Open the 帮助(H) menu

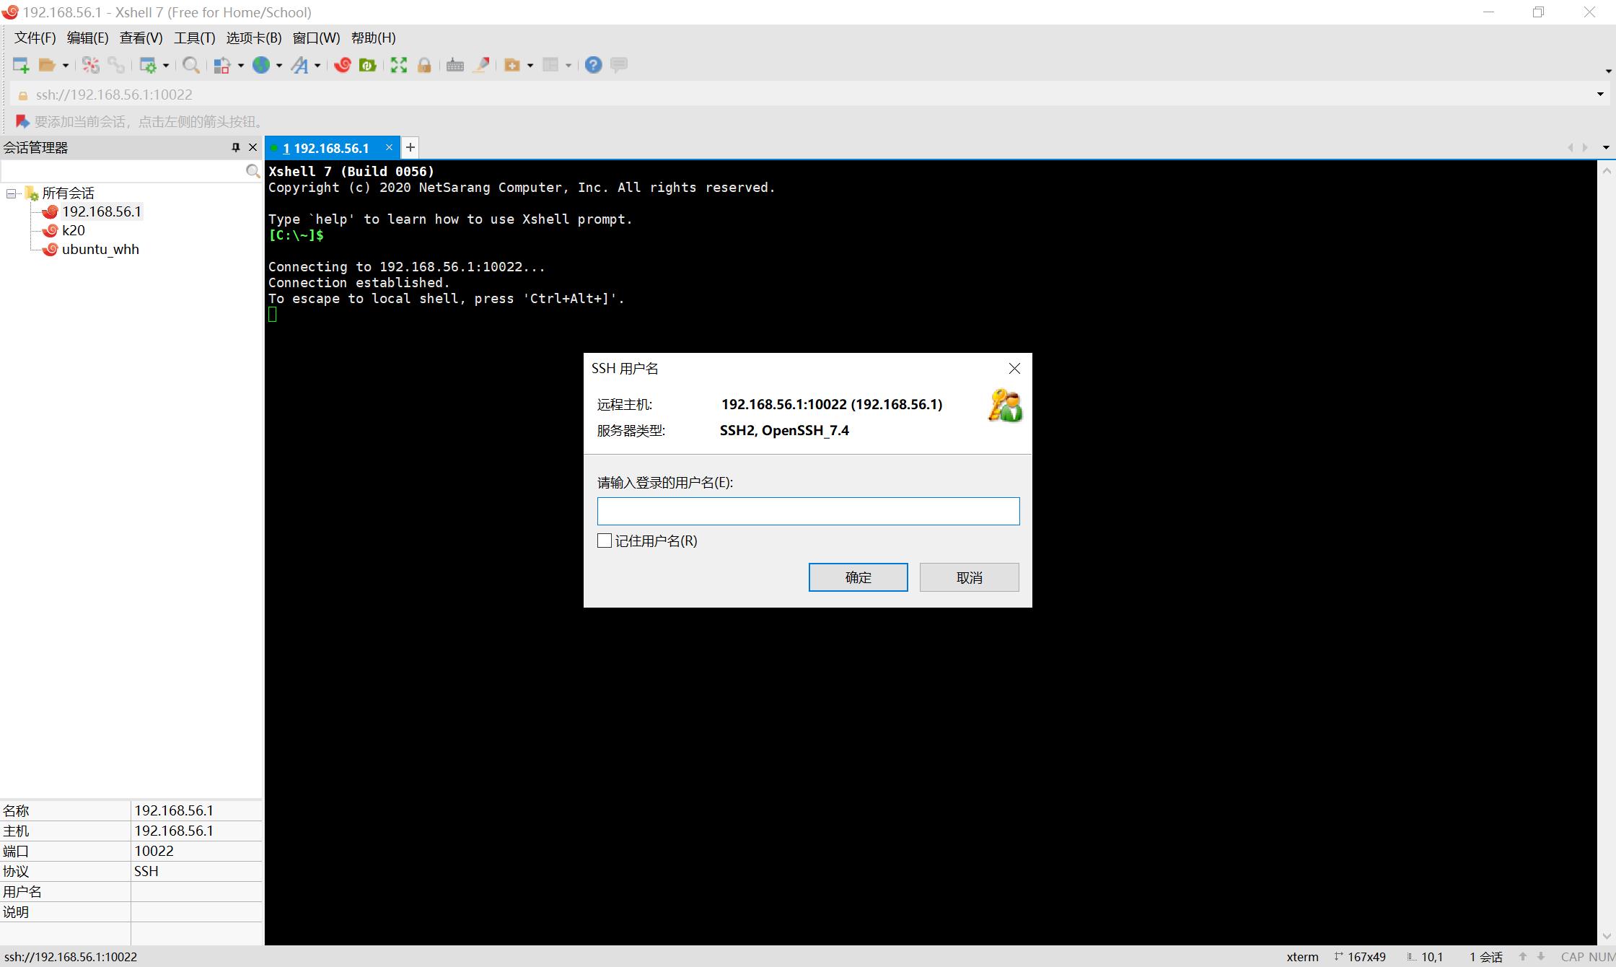click(373, 38)
